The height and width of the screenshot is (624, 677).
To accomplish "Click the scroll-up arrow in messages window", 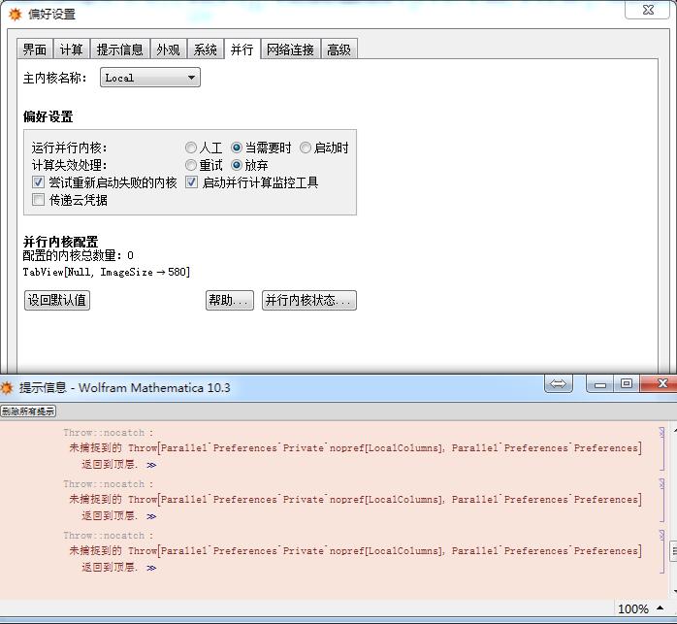I will [x=674, y=431].
